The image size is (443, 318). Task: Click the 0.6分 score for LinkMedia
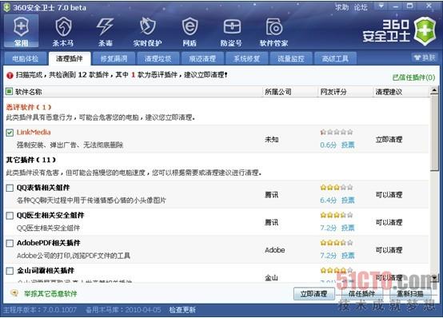tap(329, 145)
